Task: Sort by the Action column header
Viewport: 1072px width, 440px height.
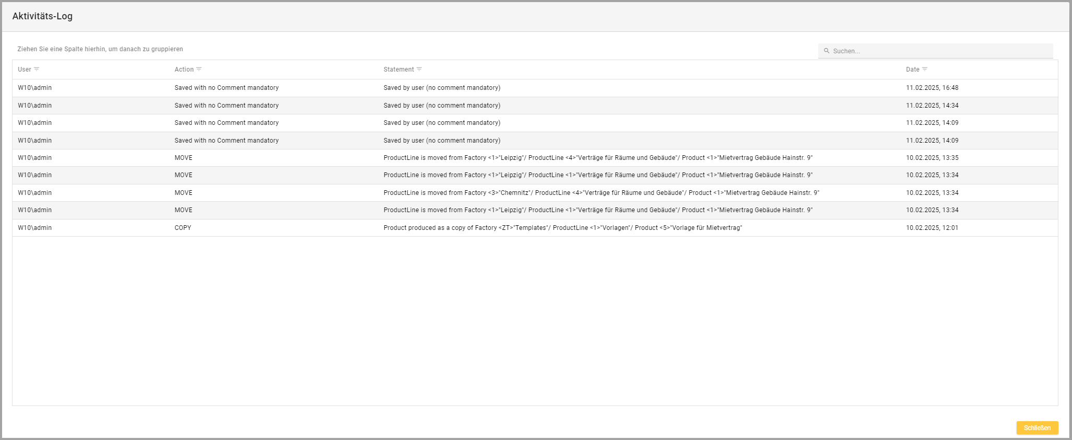Action: pyautogui.click(x=184, y=70)
